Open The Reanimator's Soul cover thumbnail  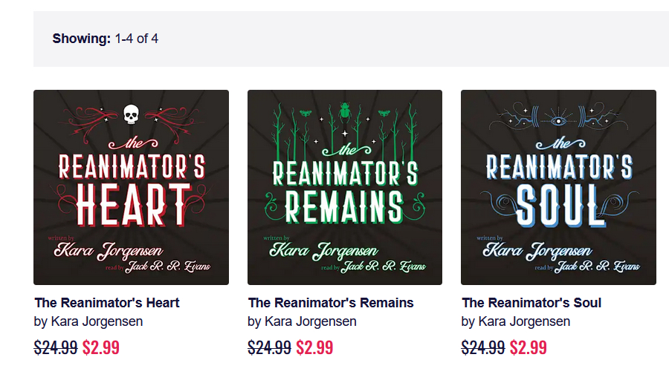(x=558, y=188)
